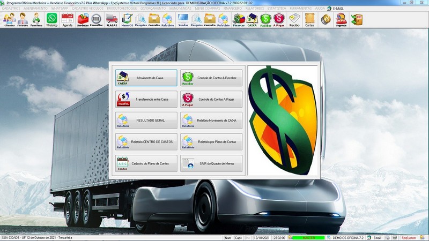Click the Num indicator in status bar
Viewport: 429px width, 241px height.
(x=228, y=238)
